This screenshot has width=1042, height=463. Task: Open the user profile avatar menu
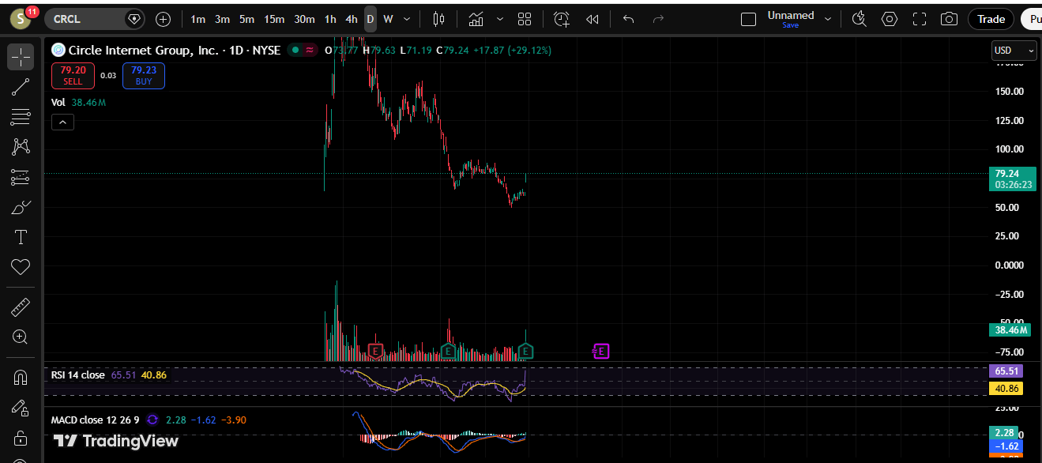coord(21,19)
